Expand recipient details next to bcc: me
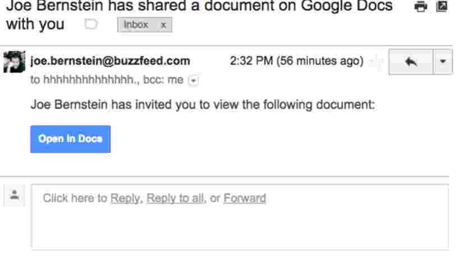Viewport: 458px width, 258px height. [194, 80]
